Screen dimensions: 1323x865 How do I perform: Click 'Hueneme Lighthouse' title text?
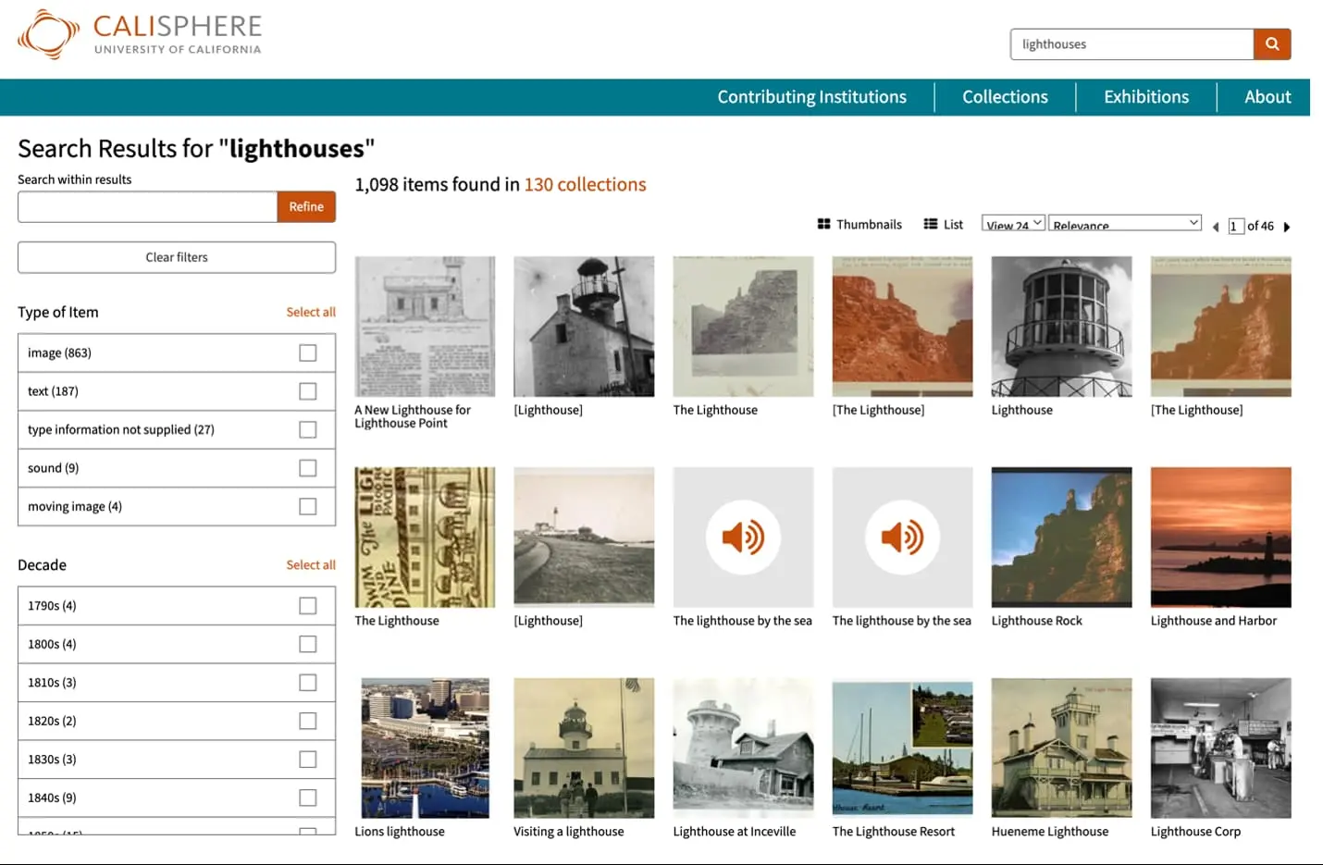tap(1050, 832)
